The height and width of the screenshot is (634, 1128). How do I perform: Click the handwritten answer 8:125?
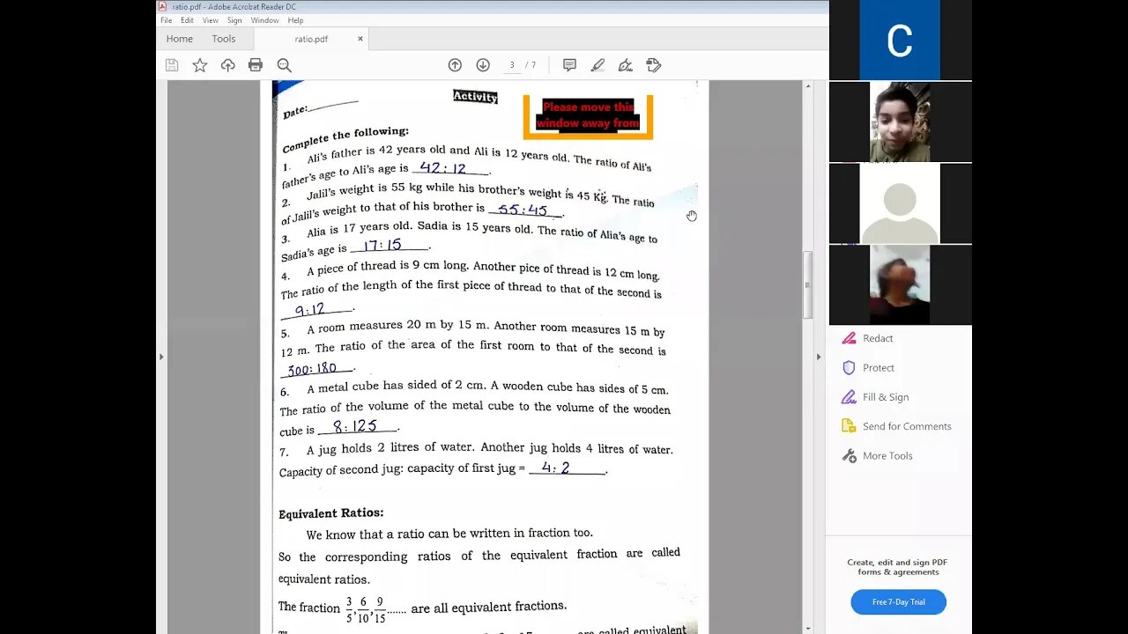pos(355,426)
